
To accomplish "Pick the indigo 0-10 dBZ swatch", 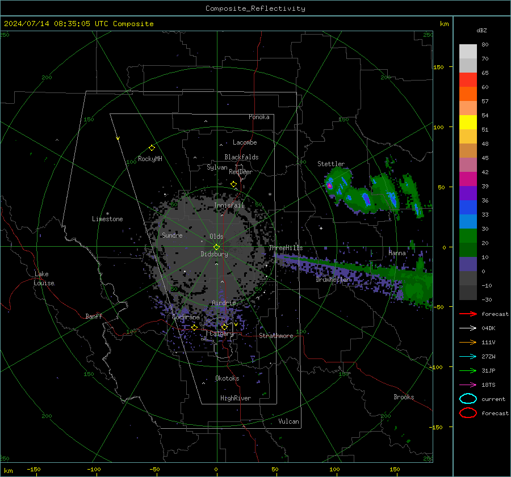I will (x=468, y=264).
